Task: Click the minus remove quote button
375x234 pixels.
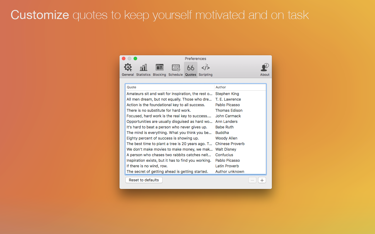Action: pos(252,180)
